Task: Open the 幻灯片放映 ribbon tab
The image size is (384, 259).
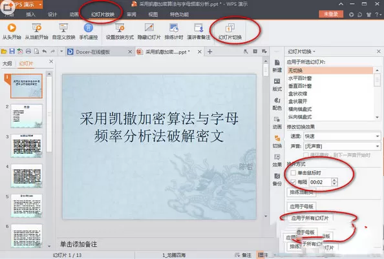Action: 103,14
